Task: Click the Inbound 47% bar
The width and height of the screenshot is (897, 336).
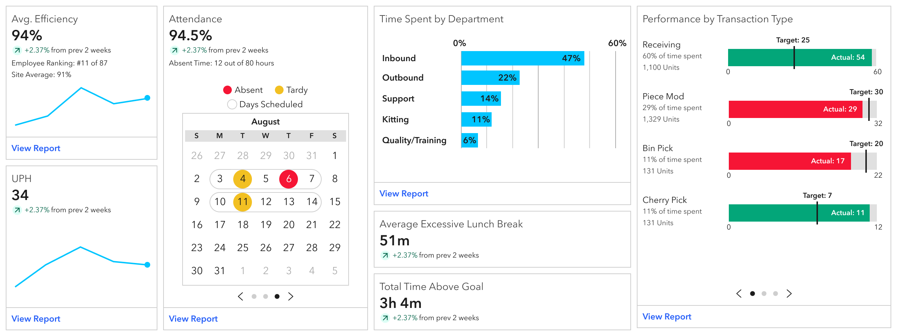Action: (523, 58)
